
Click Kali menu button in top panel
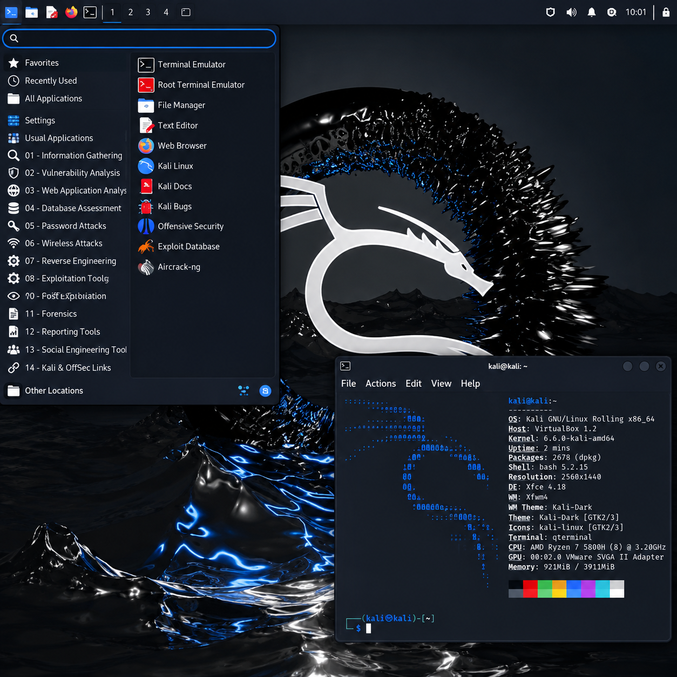point(11,12)
